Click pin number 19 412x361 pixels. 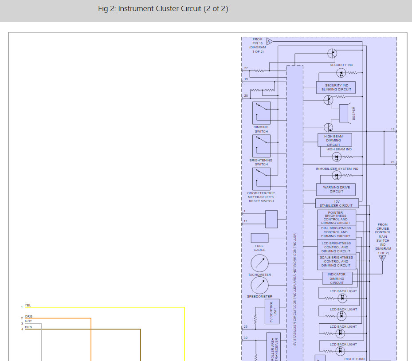[x=246, y=79]
